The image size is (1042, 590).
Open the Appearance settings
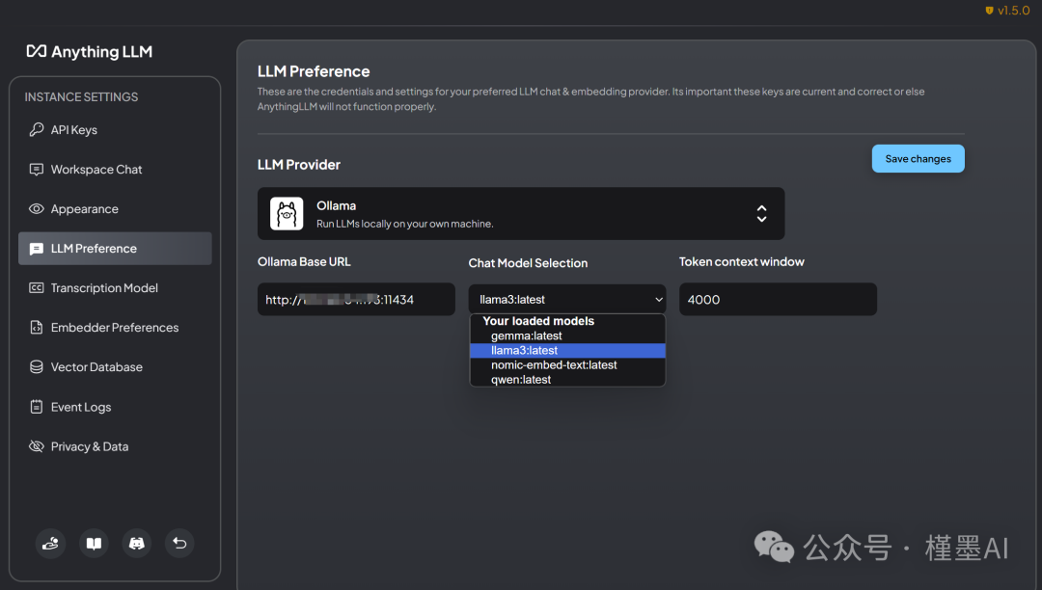pos(115,209)
